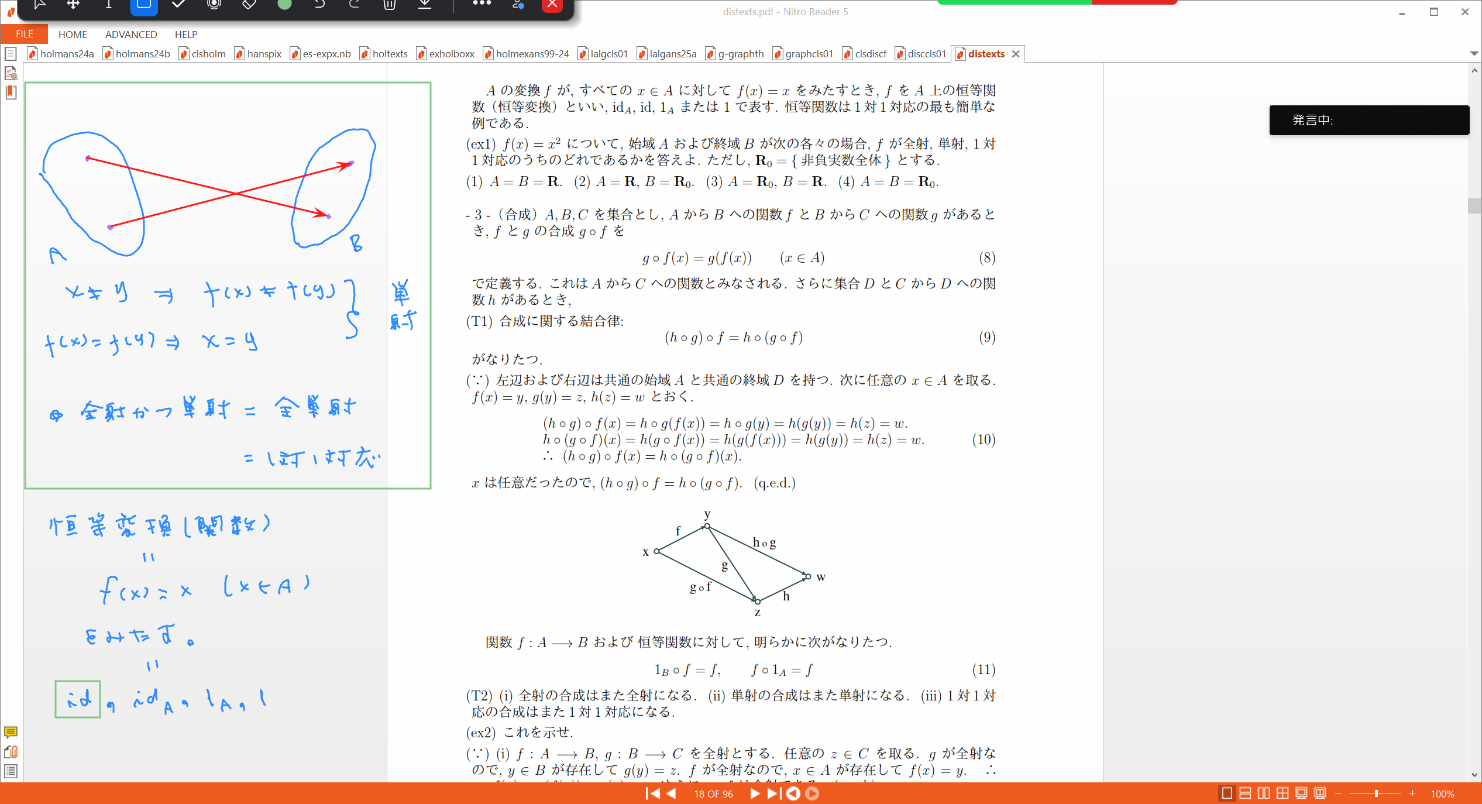Screen dimensions: 1482x804
Task: Open the disccls01 document tab
Action: [x=921, y=54]
